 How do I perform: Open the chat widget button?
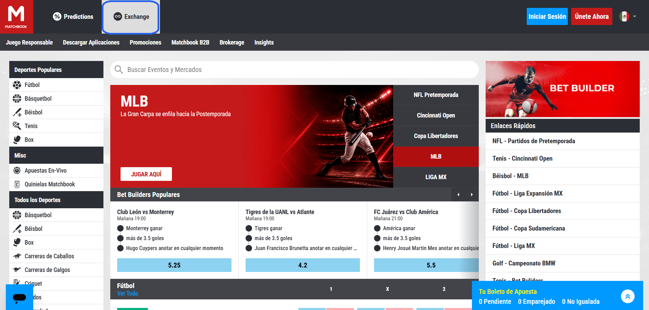click(20, 297)
